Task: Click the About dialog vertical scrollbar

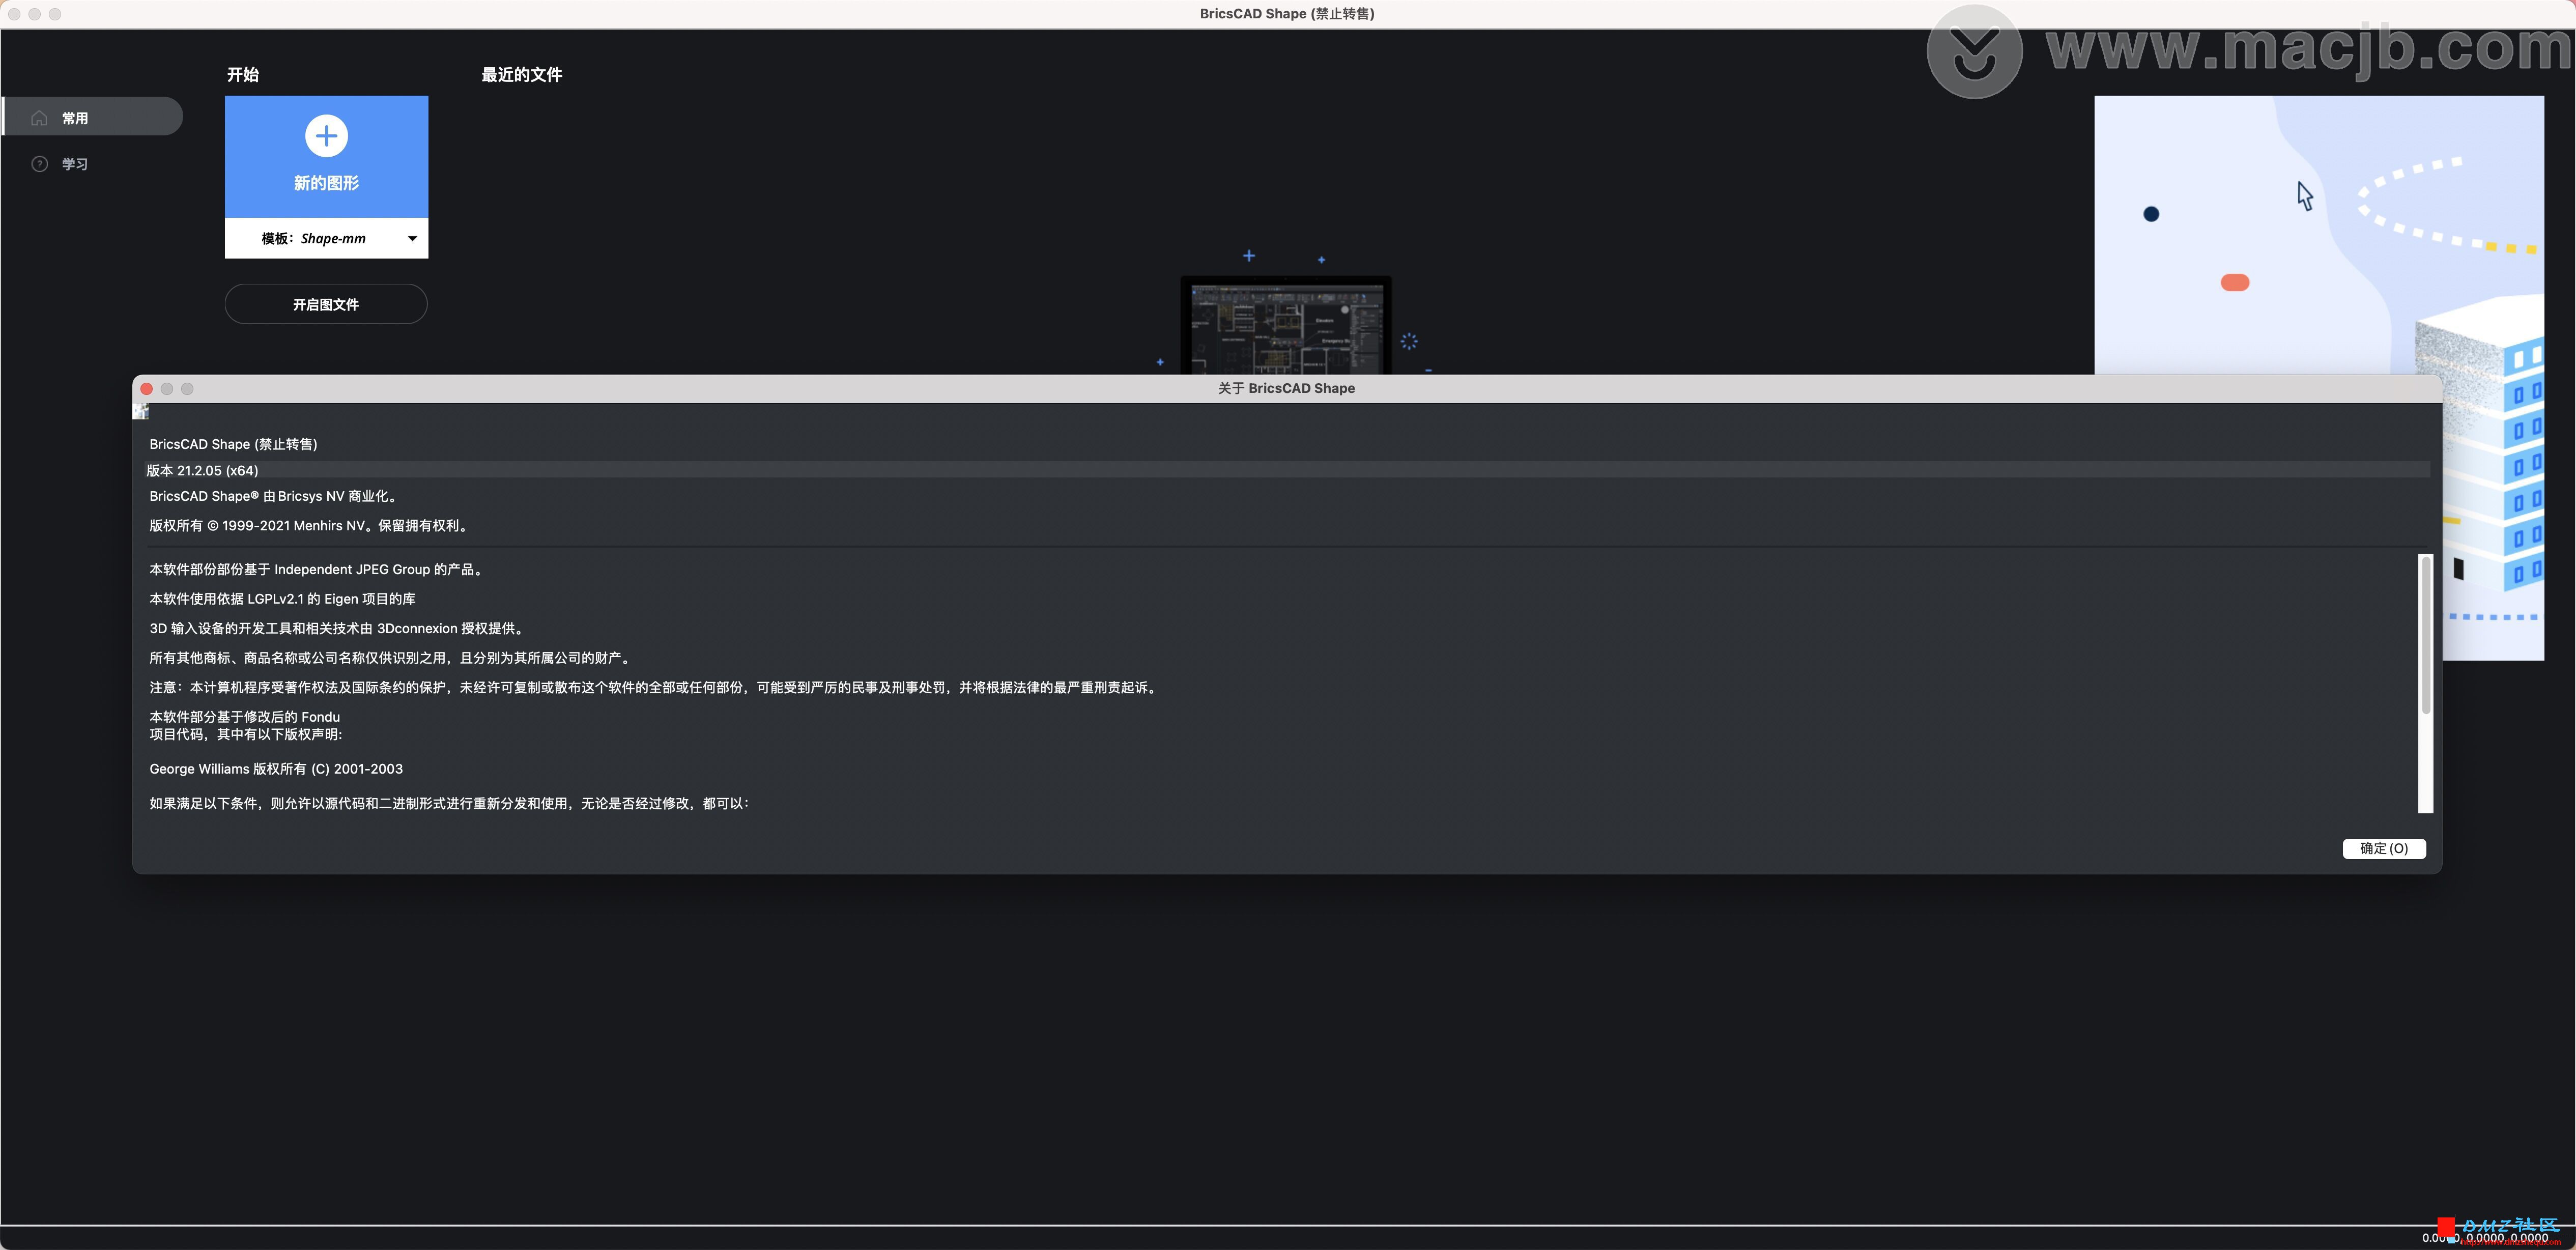Action: pos(2425,683)
